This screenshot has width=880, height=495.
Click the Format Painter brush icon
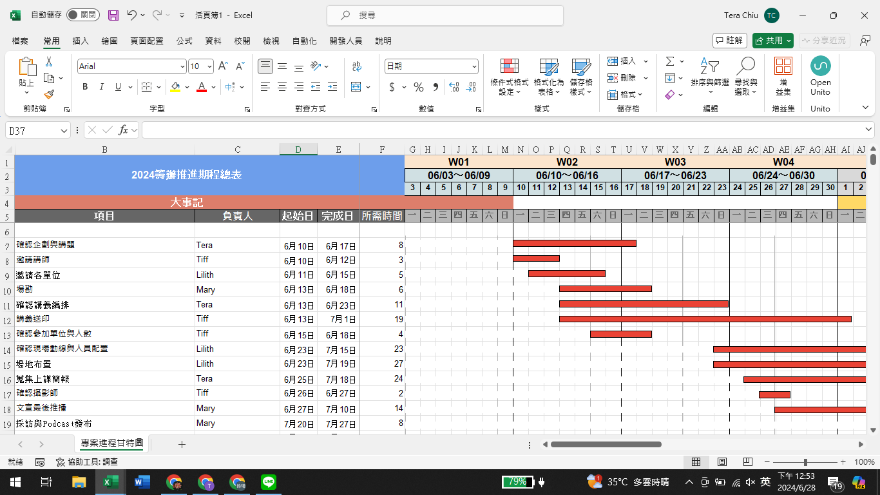tap(49, 94)
